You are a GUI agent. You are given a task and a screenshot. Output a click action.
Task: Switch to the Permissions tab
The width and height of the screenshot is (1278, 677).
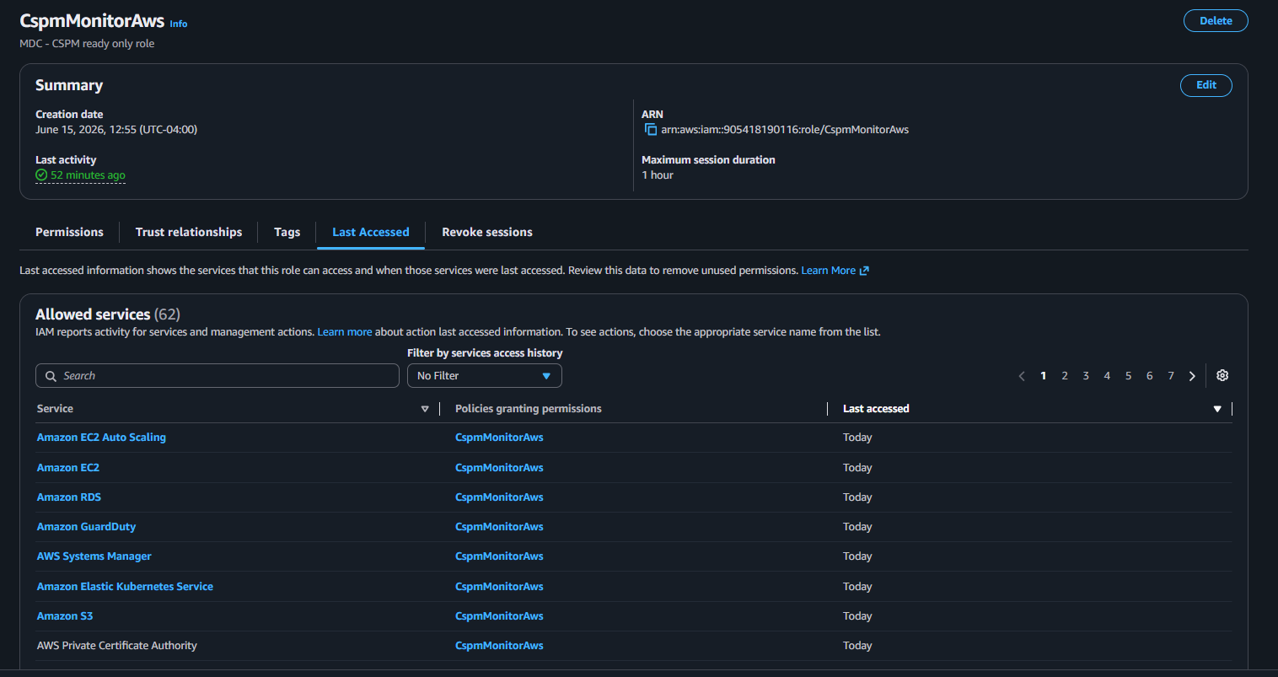(69, 232)
